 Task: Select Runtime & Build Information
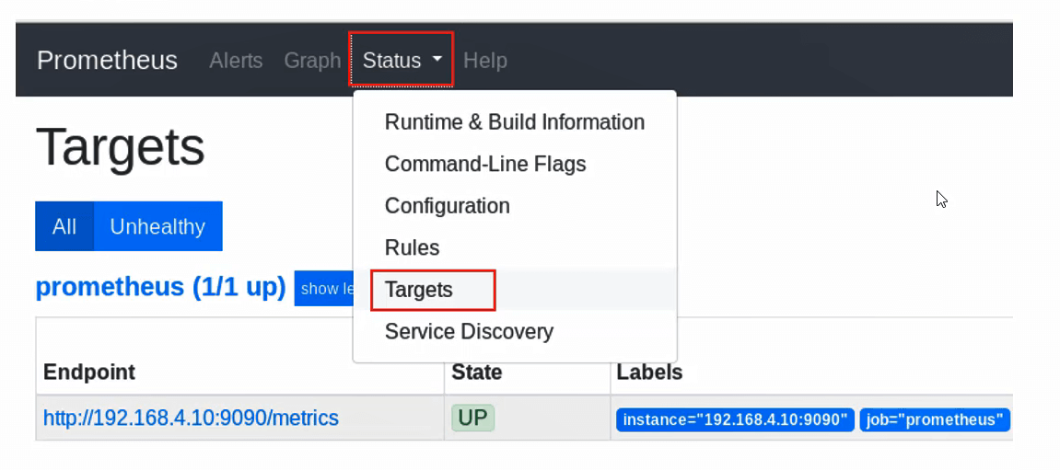(x=515, y=122)
